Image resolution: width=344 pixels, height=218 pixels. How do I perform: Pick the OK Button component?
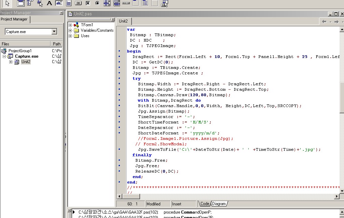(78, 3)
